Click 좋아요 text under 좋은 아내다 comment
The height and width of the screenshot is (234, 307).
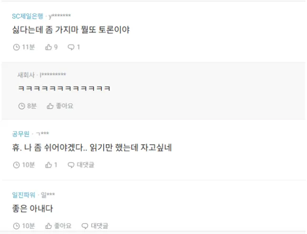coord(63,226)
